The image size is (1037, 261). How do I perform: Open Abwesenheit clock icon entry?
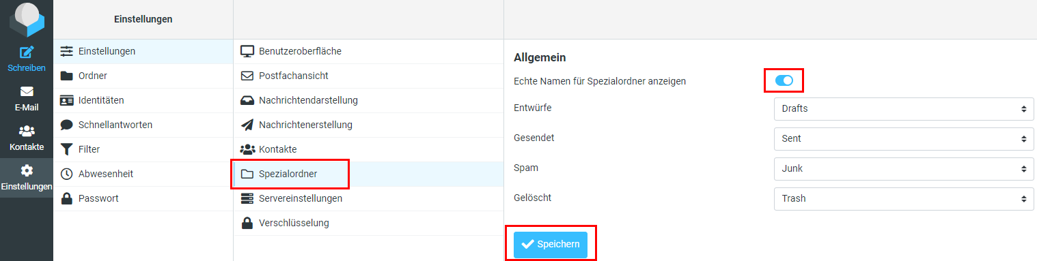pos(143,174)
